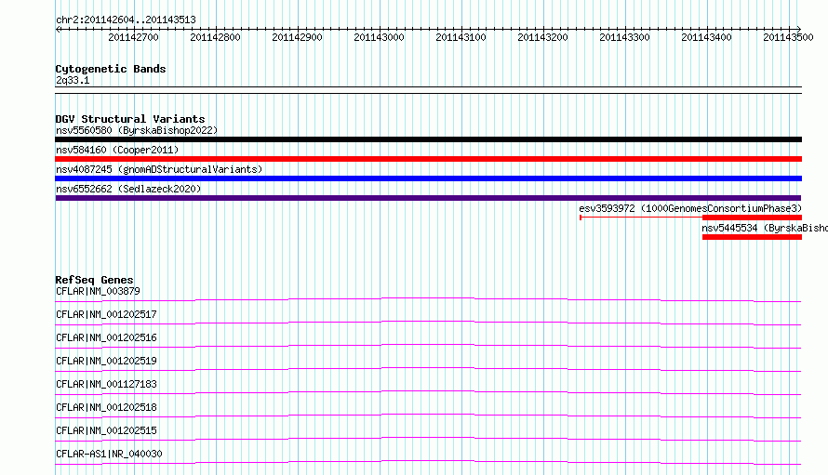Screen dimensions: 828x475
Task: Click the right arrow of the ruler
Action: [x=799, y=29]
